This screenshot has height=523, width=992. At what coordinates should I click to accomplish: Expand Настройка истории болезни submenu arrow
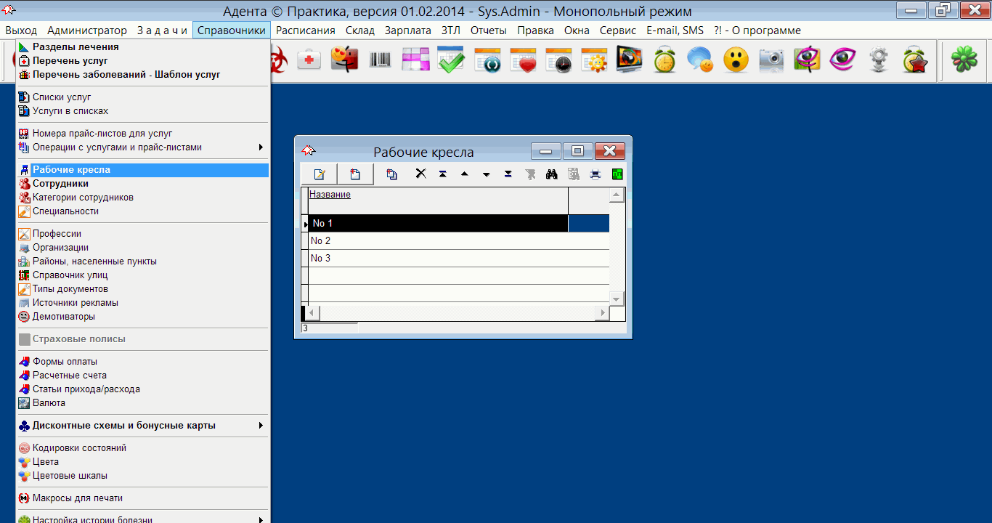pos(261,519)
